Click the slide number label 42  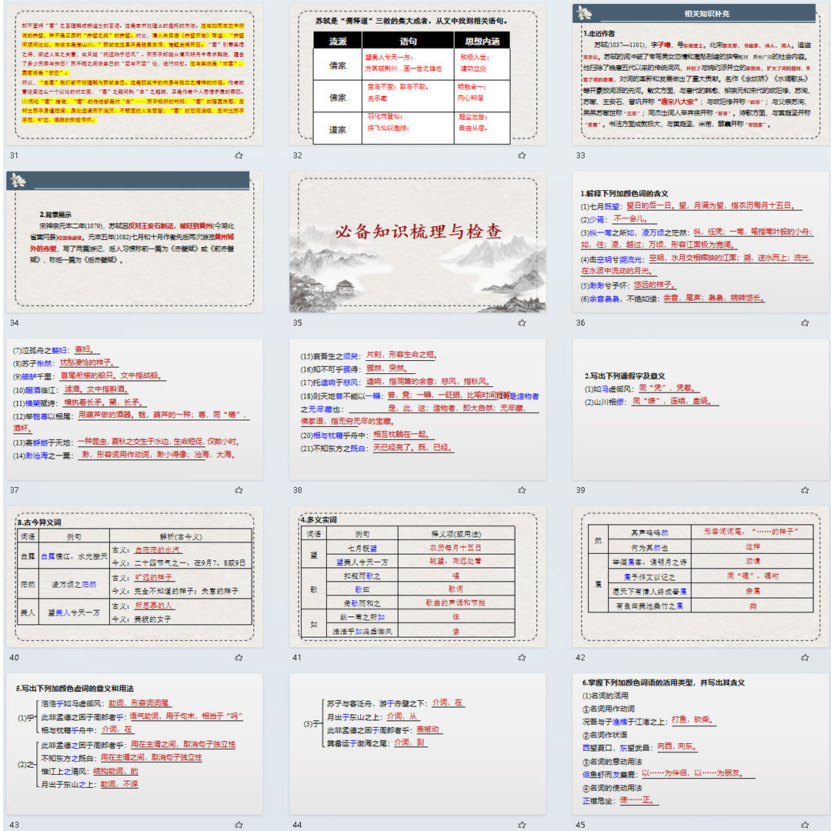580,658
